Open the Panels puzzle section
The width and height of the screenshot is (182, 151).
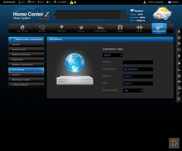tap(140, 28)
